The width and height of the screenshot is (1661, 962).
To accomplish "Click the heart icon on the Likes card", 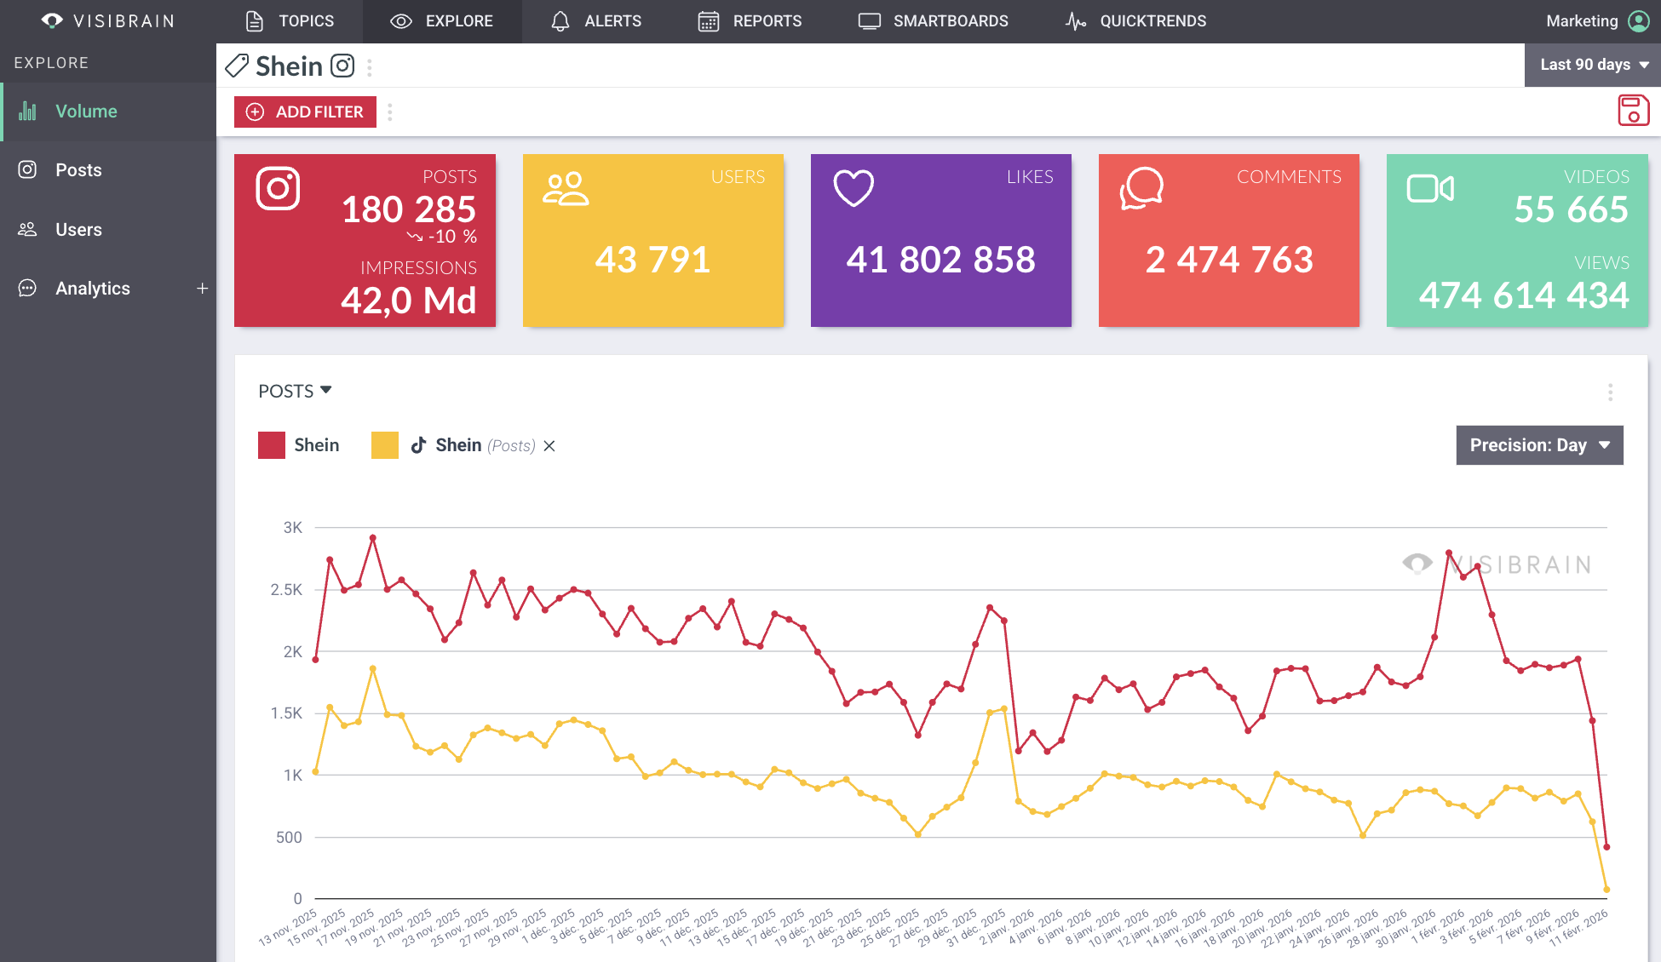I will tap(853, 188).
